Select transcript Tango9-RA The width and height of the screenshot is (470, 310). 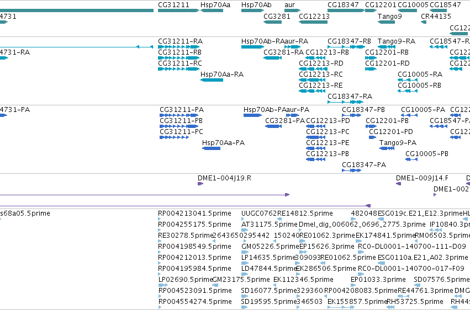click(397, 41)
